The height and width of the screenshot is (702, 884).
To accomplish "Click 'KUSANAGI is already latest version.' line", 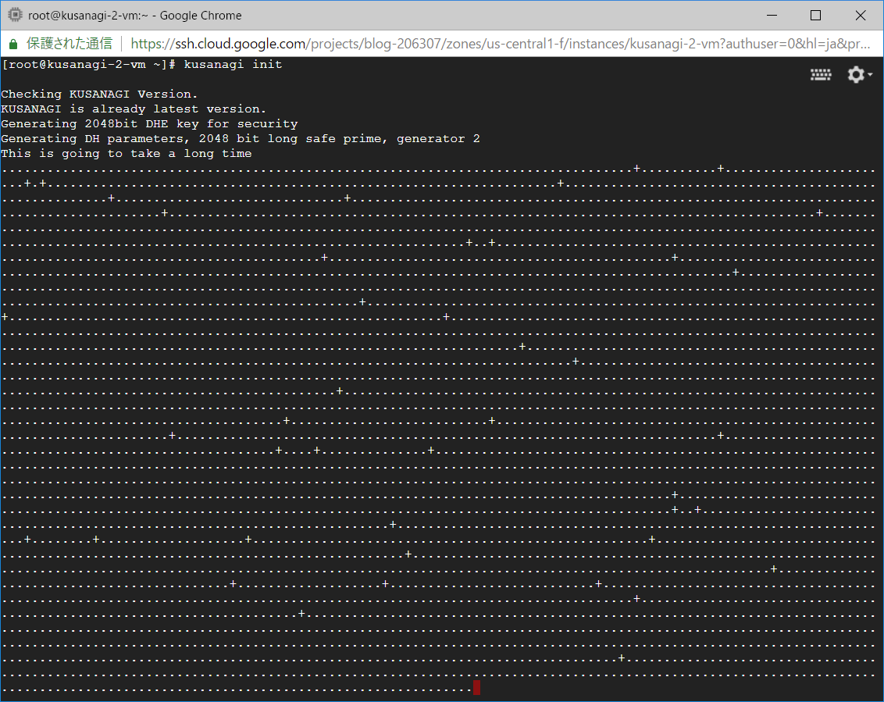I will pyautogui.click(x=134, y=109).
